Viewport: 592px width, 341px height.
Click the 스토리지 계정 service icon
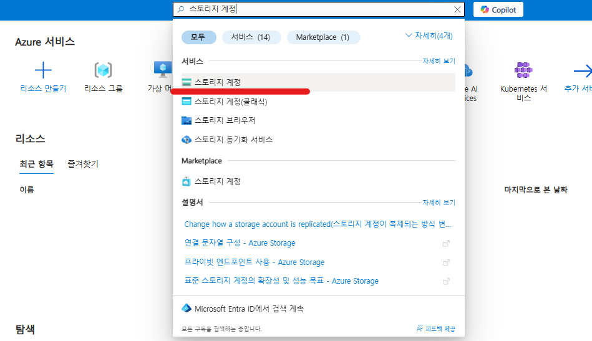[187, 82]
